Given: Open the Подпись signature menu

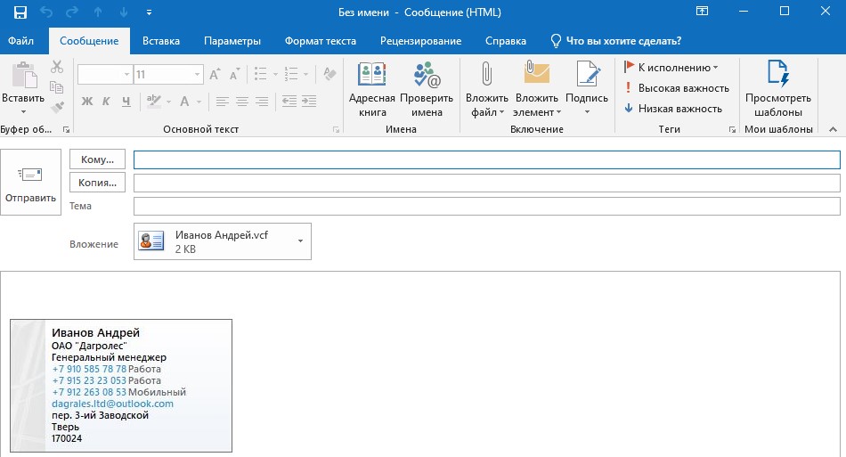Looking at the screenshot, I should click(587, 90).
